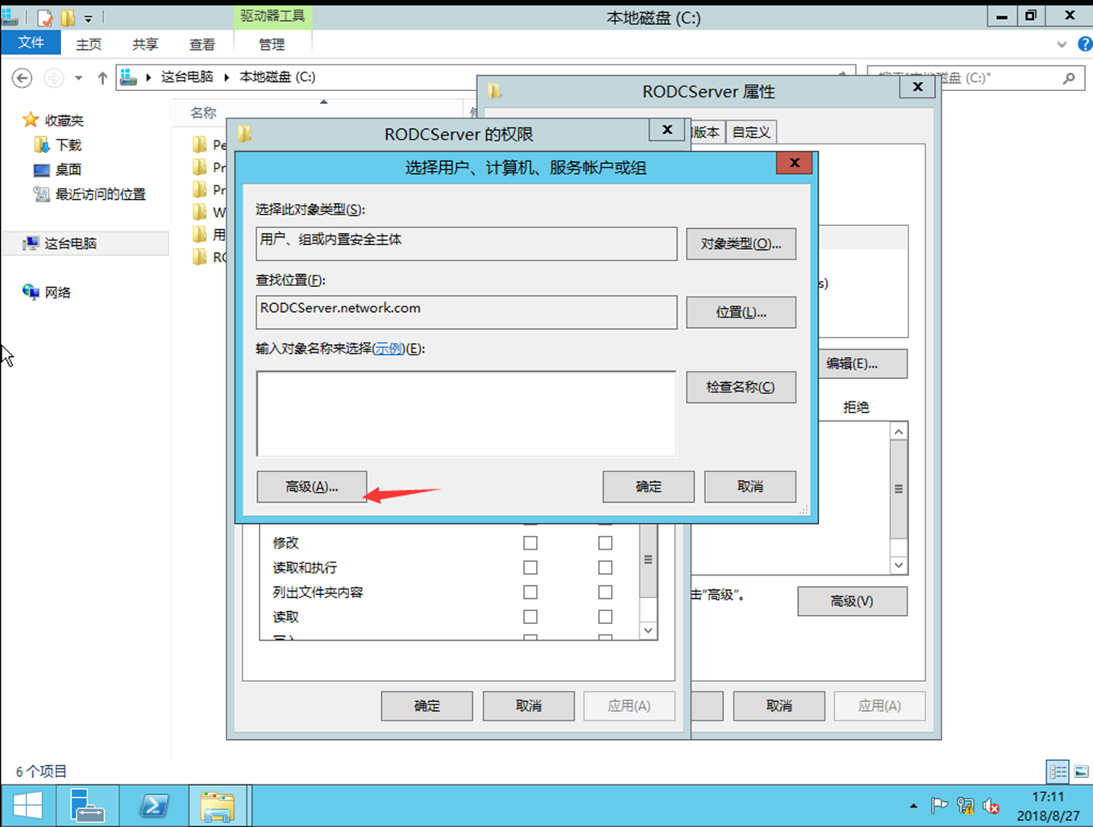Show hidden tray icons arrow

pos(913,806)
